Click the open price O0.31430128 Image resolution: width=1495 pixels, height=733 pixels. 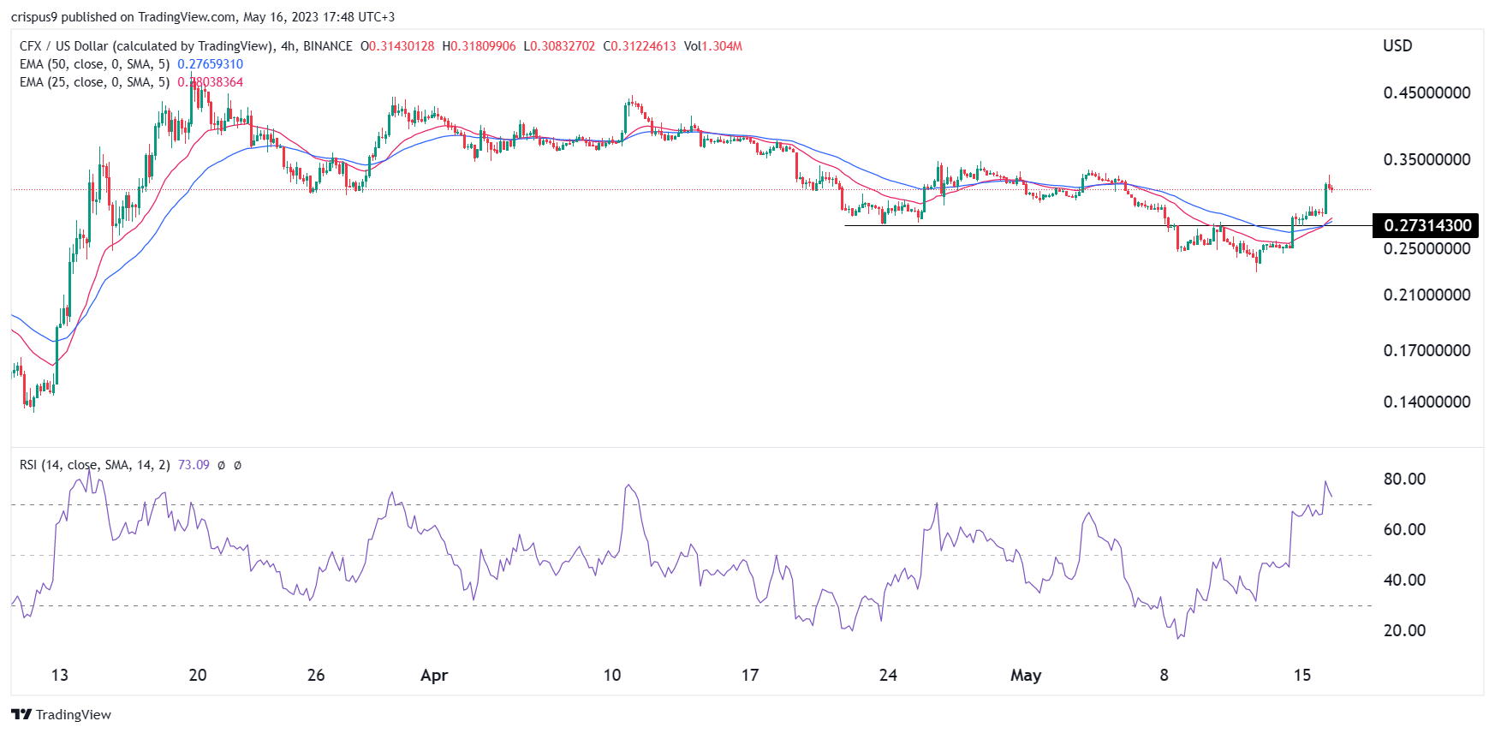point(397,46)
